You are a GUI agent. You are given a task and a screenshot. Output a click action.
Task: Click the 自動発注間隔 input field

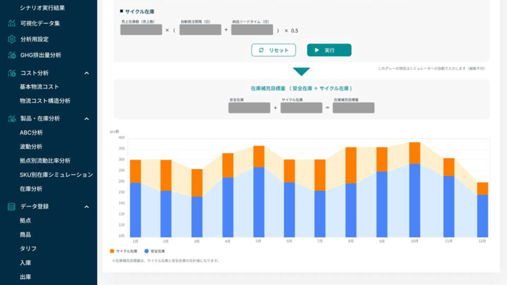coord(200,30)
